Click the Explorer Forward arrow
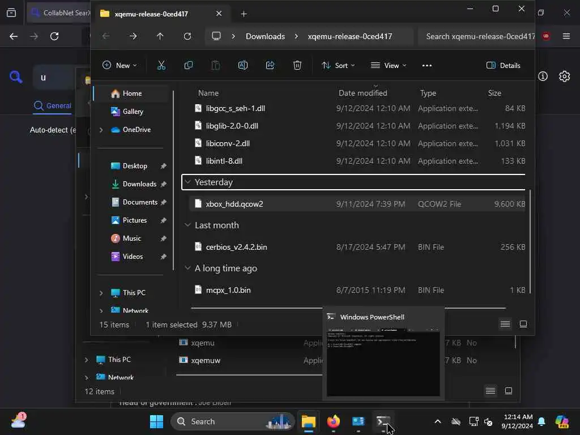The width and height of the screenshot is (580, 435). (x=133, y=36)
